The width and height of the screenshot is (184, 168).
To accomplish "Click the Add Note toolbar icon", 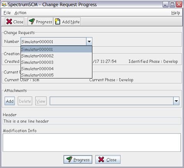I will 58,21.
